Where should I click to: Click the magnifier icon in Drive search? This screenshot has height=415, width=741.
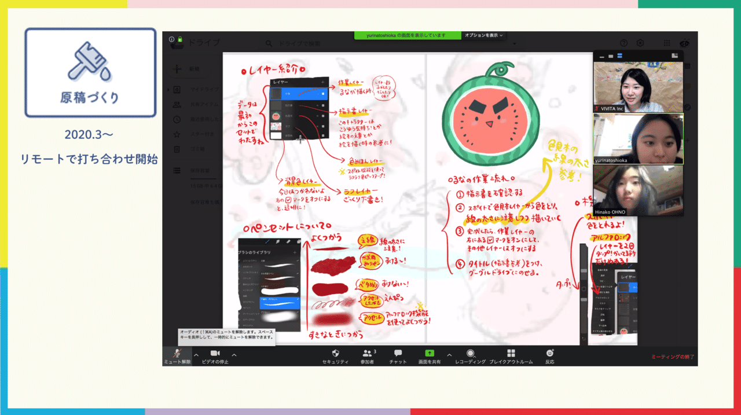click(x=269, y=43)
